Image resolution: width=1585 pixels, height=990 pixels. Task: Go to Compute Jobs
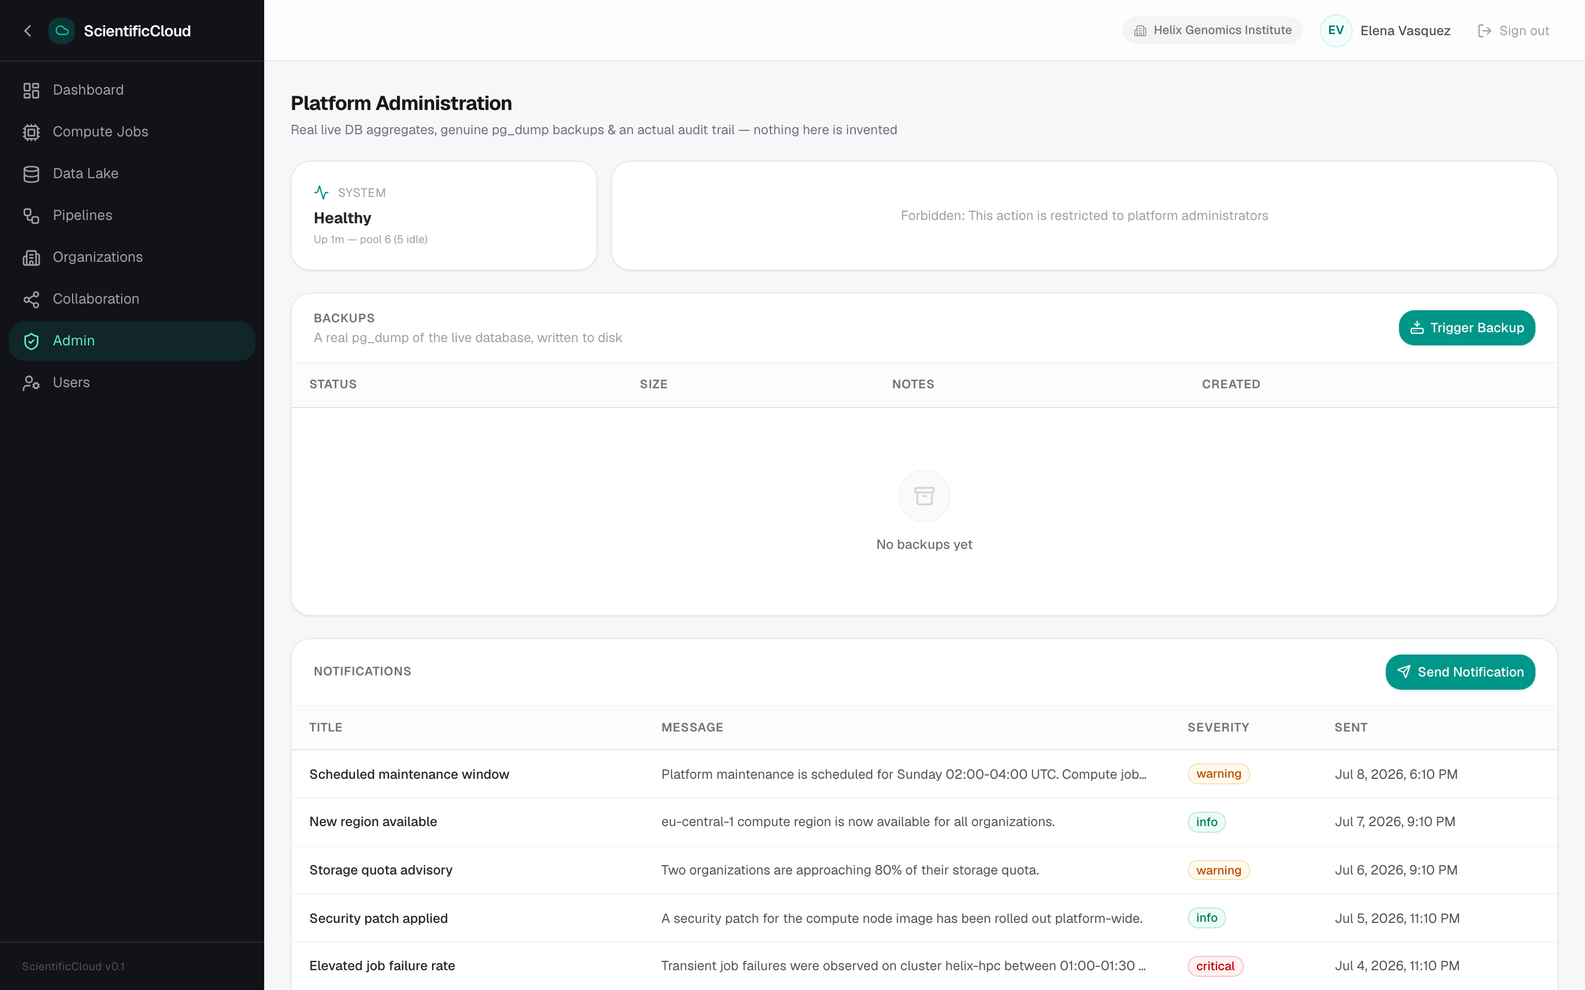click(x=132, y=132)
